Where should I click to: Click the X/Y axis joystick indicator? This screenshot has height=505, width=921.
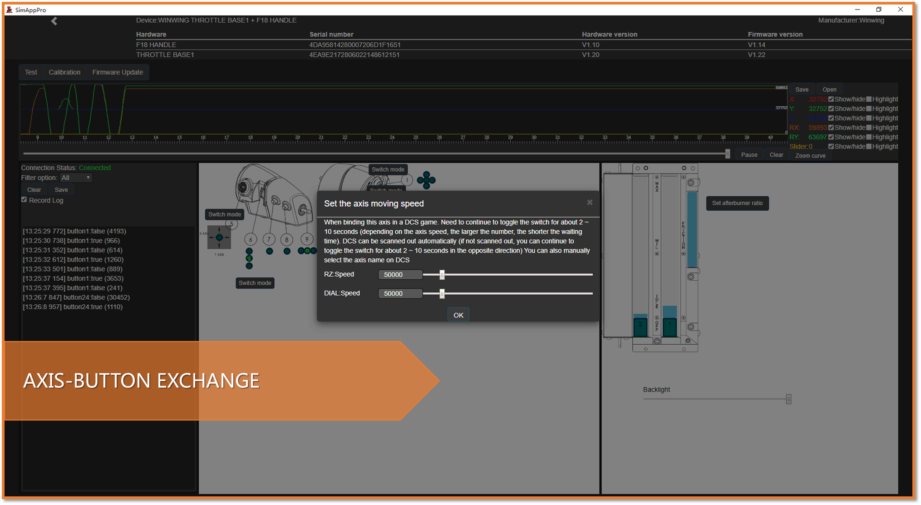point(219,238)
